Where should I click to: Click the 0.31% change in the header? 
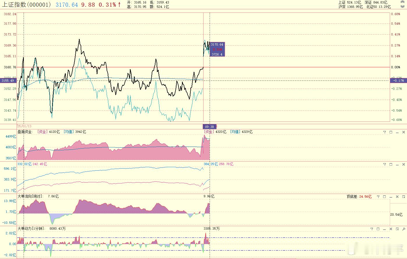coord(107,5)
